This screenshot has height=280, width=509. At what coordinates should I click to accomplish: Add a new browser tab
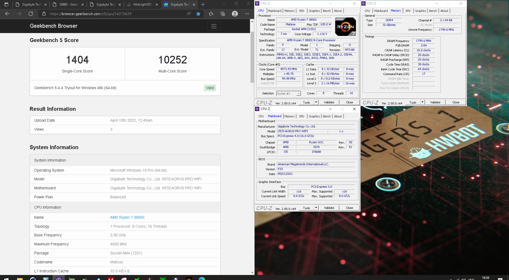pyautogui.click(x=203, y=4)
